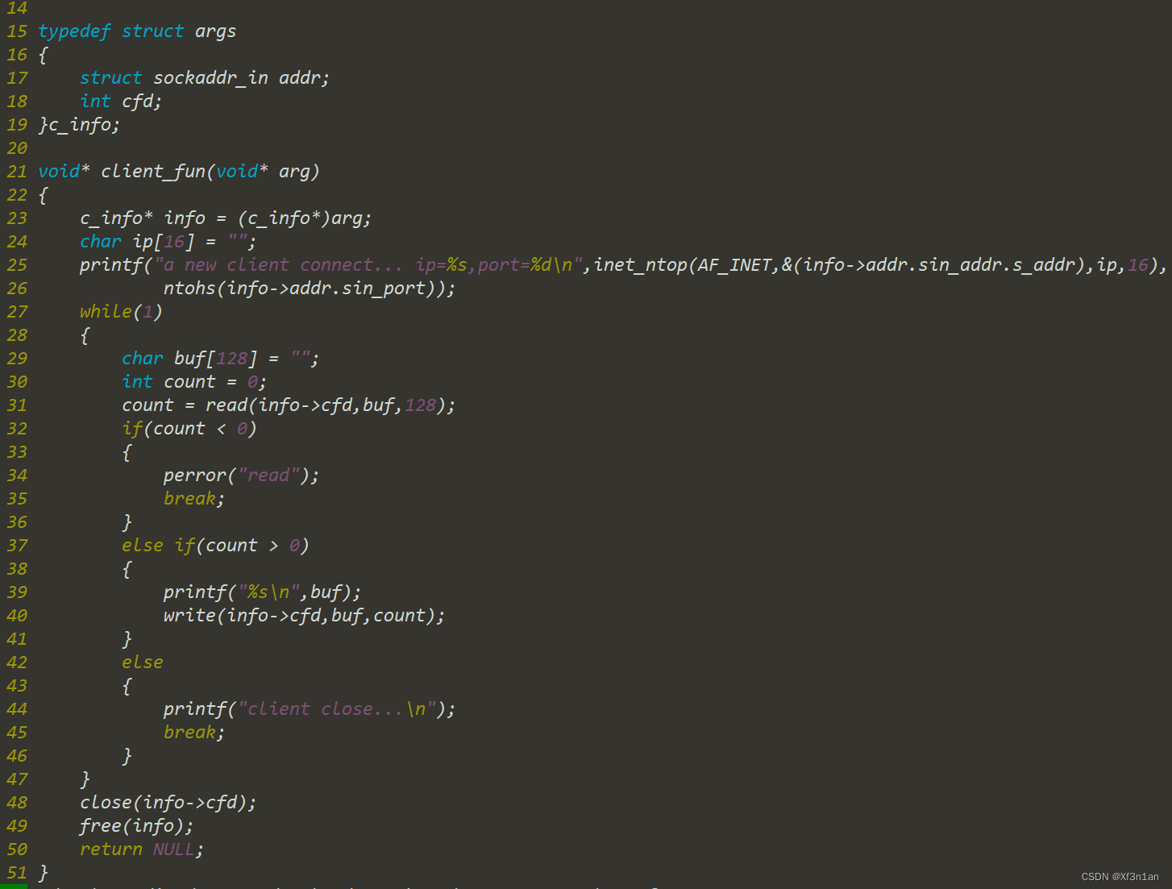Click 'printf("%s\n",buf);' on line 39

click(x=262, y=592)
